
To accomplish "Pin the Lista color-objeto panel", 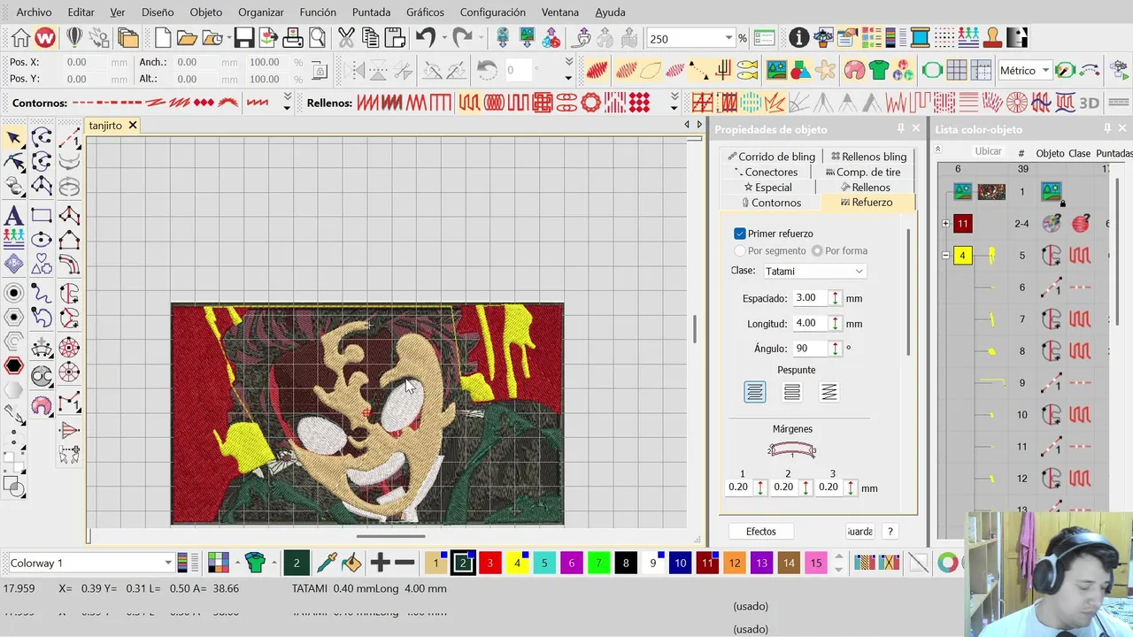I will tap(1107, 129).
